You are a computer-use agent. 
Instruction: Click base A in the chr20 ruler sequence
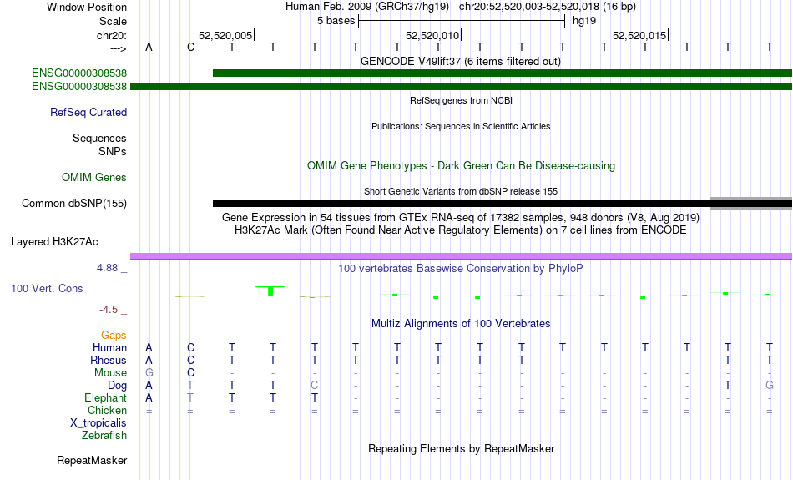click(149, 47)
